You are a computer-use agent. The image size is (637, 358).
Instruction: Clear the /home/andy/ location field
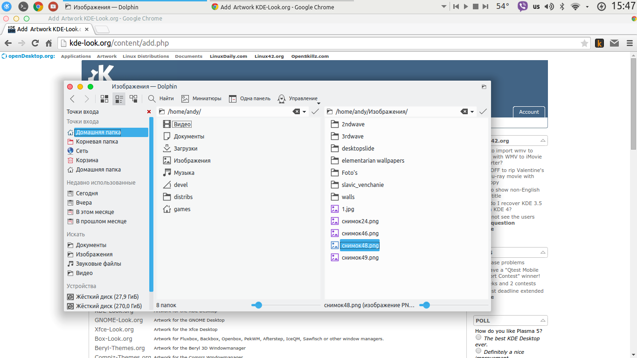click(x=296, y=111)
